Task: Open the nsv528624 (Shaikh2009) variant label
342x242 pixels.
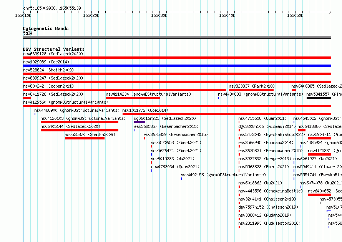Action: (x=48, y=70)
